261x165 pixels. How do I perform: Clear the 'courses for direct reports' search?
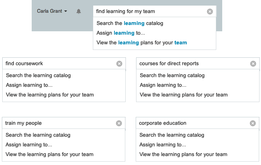click(x=253, y=64)
